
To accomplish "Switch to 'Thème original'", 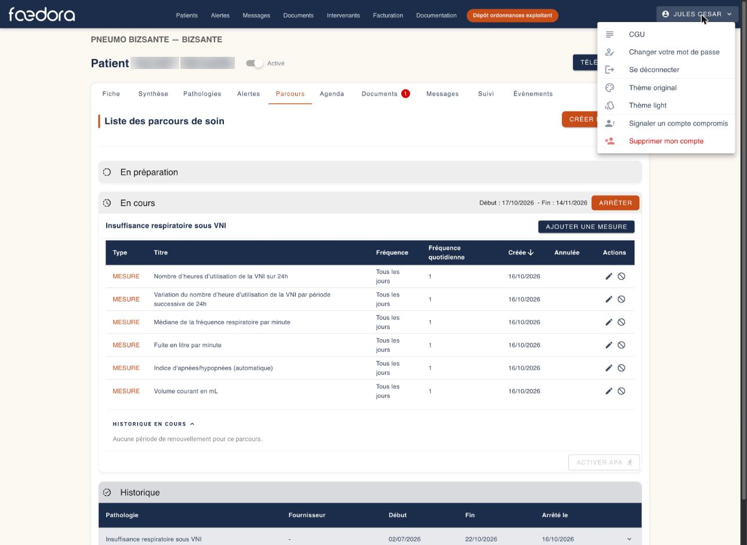I will click(666, 88).
